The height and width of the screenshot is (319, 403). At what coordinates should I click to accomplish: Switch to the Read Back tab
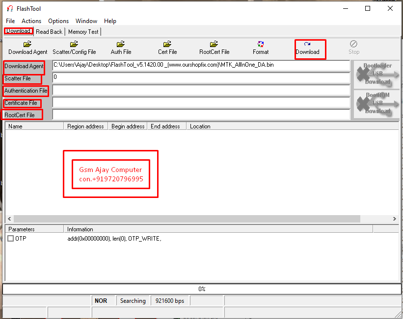[x=49, y=31]
